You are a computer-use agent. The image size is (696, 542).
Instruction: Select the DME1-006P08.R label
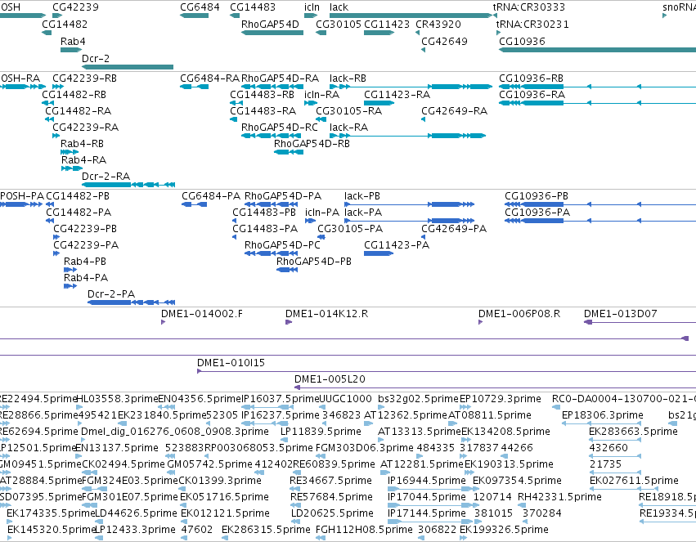[519, 314]
